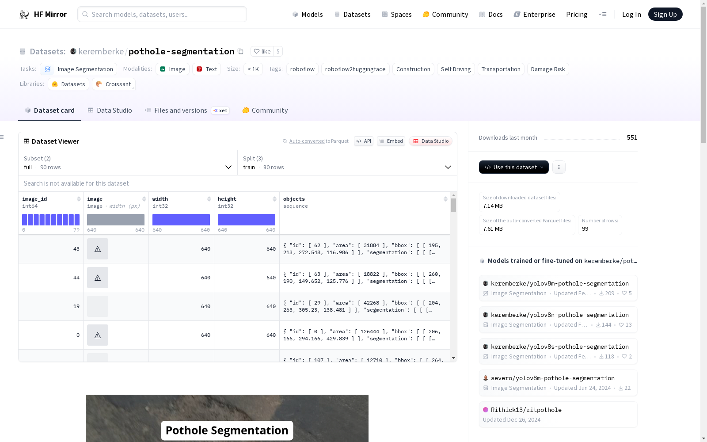Image resolution: width=707 pixels, height=442 pixels.
Task: Open Files and versions tab
Action: pyautogui.click(x=187, y=110)
